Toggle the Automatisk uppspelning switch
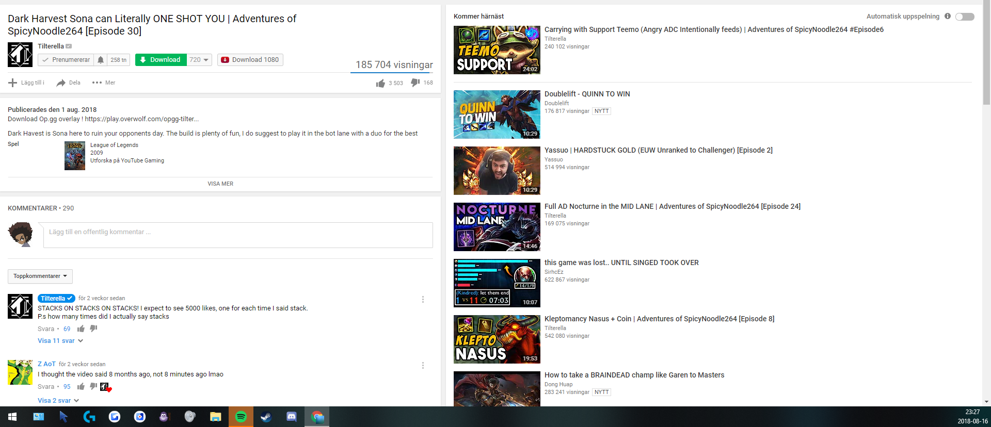This screenshot has width=991, height=427. pos(965,17)
